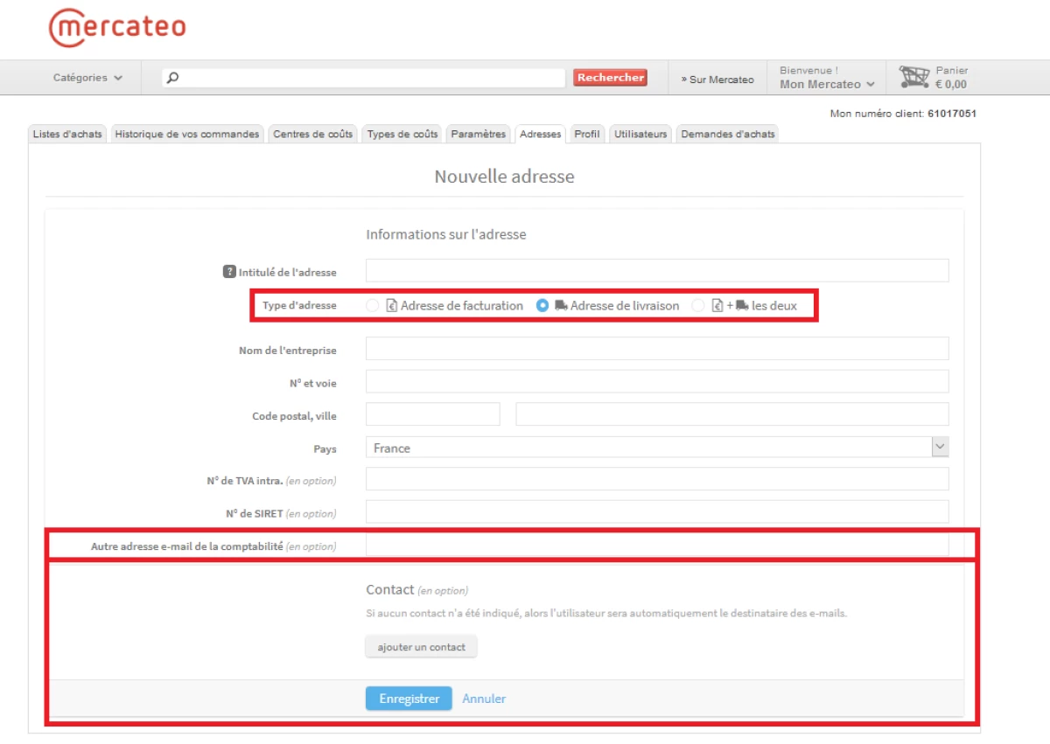1050x744 pixels.
Task: Go to Historique de vos commandes tab
Action: click(187, 134)
